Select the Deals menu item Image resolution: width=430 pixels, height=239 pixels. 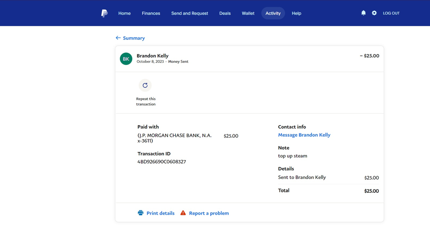[x=225, y=13]
